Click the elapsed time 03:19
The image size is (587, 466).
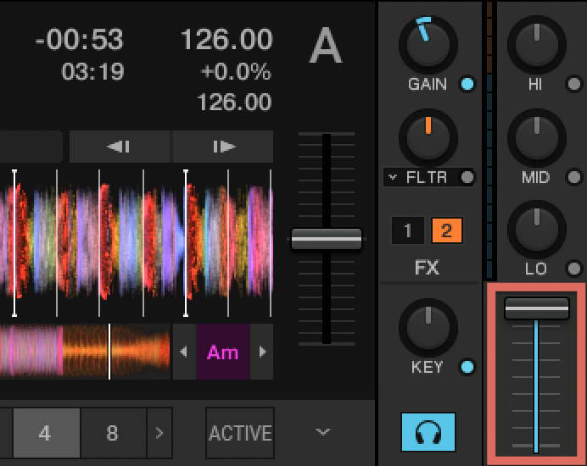click(x=92, y=71)
